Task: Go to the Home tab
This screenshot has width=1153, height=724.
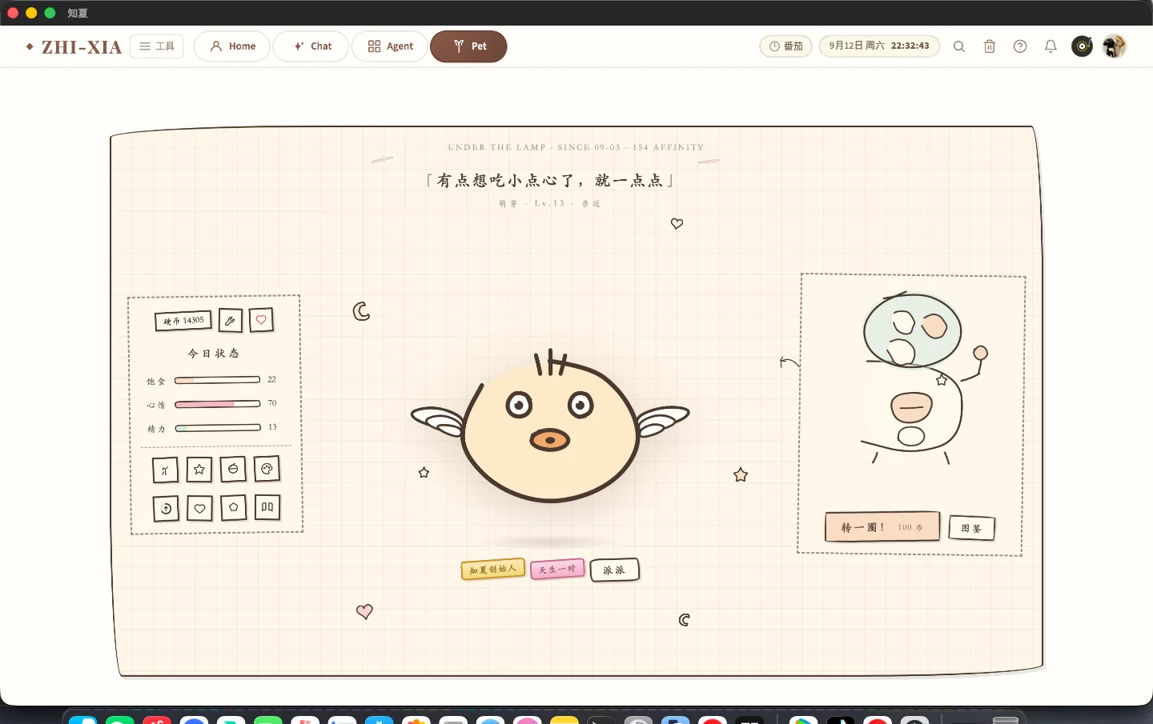Action: point(232,46)
